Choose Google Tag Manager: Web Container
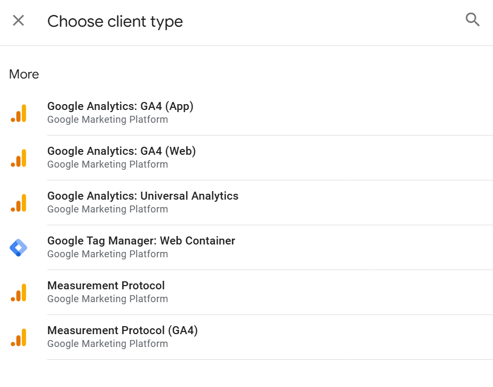Image resolution: width=493 pixels, height=387 pixels. click(x=246, y=248)
